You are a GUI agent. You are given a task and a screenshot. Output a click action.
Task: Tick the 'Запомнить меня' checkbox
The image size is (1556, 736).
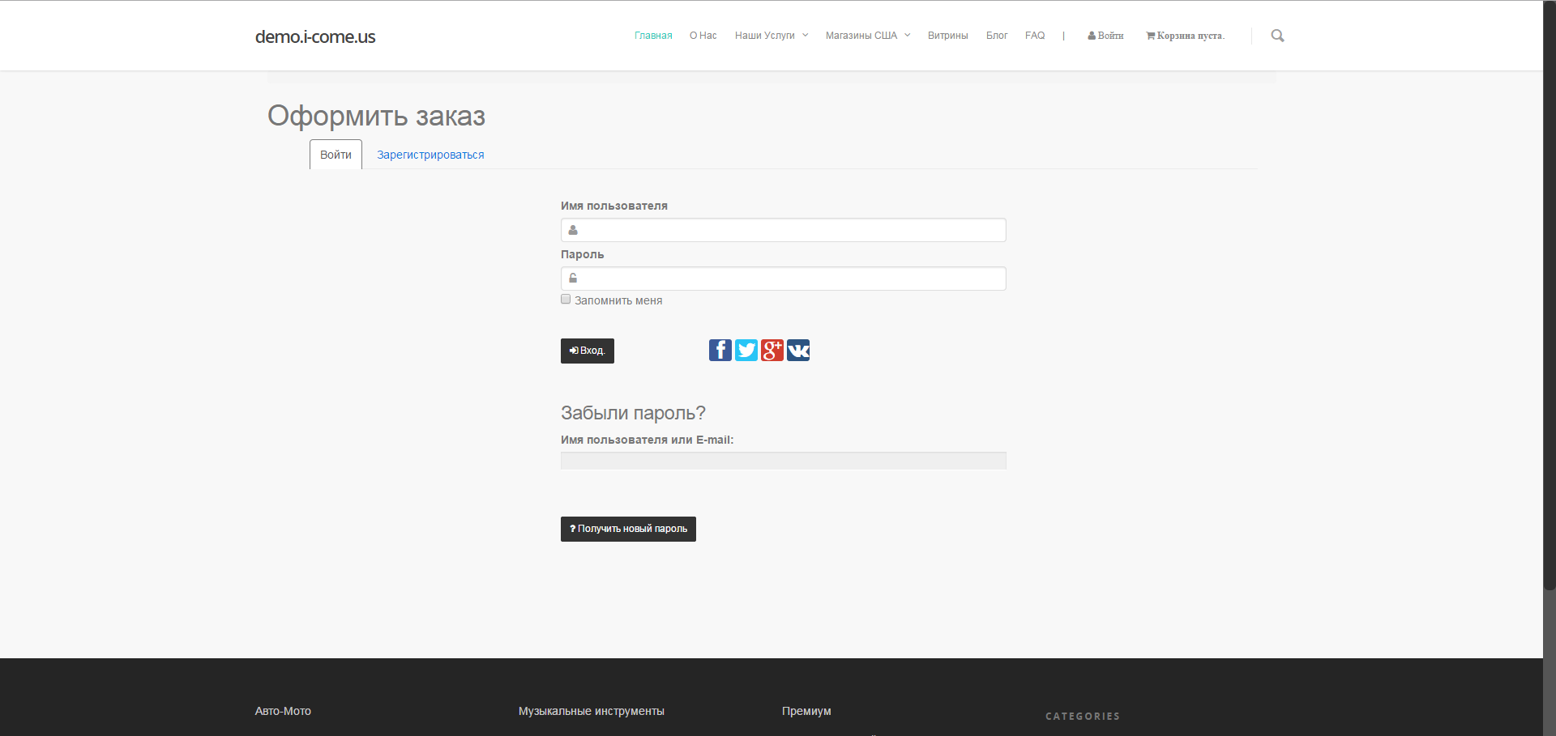[x=566, y=300]
